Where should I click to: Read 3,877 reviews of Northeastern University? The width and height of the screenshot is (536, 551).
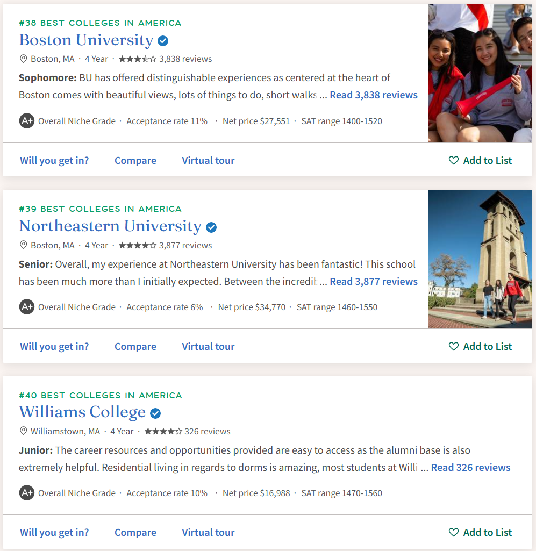pos(374,282)
